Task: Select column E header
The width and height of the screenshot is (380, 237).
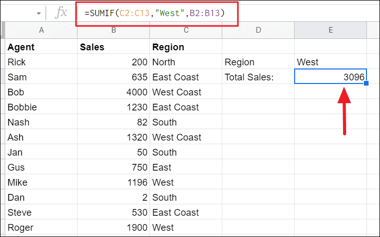Action: (x=331, y=31)
